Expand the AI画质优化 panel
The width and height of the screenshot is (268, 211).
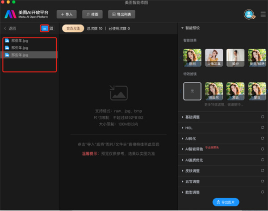[x=195, y=160]
